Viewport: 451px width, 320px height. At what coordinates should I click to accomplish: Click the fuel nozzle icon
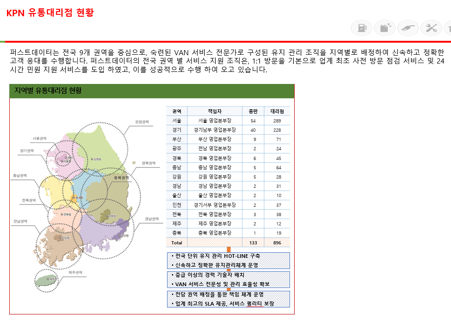click(408, 28)
